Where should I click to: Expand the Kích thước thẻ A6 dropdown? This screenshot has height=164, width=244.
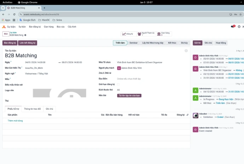(141, 90)
